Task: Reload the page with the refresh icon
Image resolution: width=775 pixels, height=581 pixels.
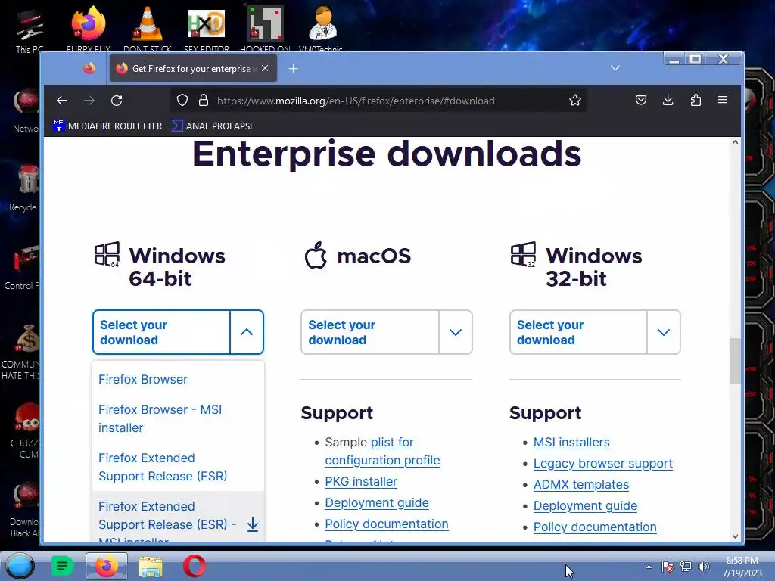Action: tap(117, 101)
